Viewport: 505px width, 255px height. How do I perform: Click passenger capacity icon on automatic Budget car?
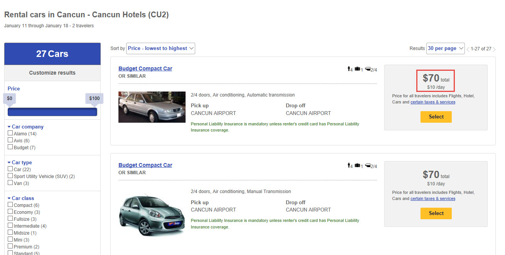349,69
